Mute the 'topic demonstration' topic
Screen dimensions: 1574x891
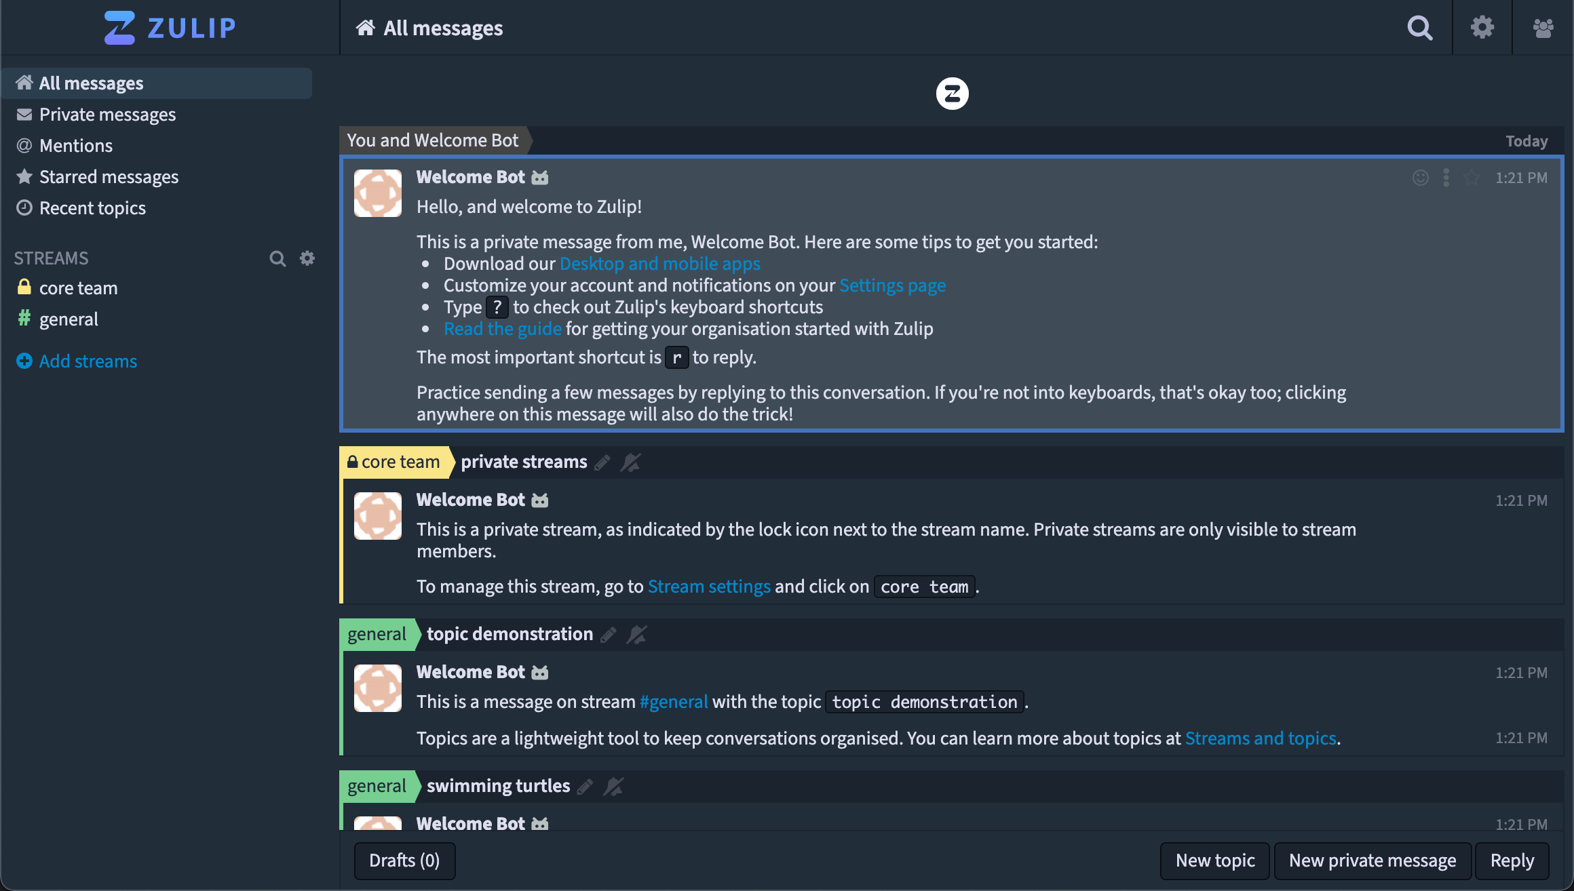tap(636, 635)
